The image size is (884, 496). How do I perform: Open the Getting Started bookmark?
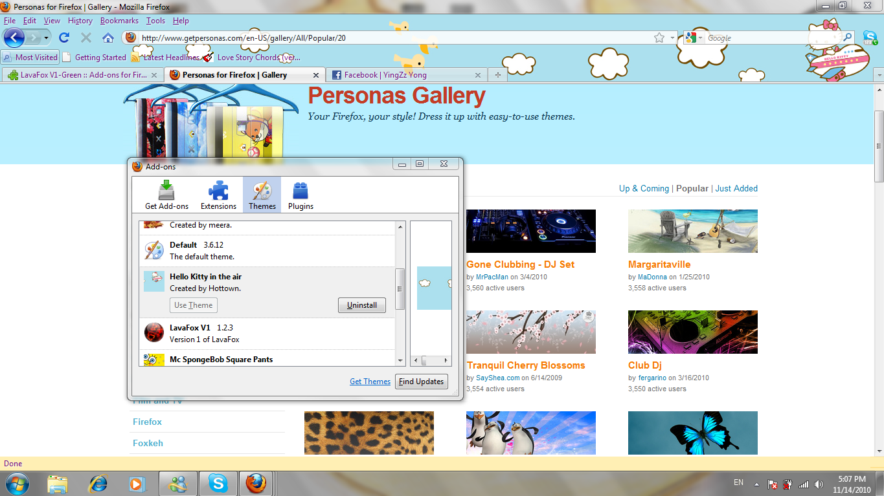click(x=95, y=57)
